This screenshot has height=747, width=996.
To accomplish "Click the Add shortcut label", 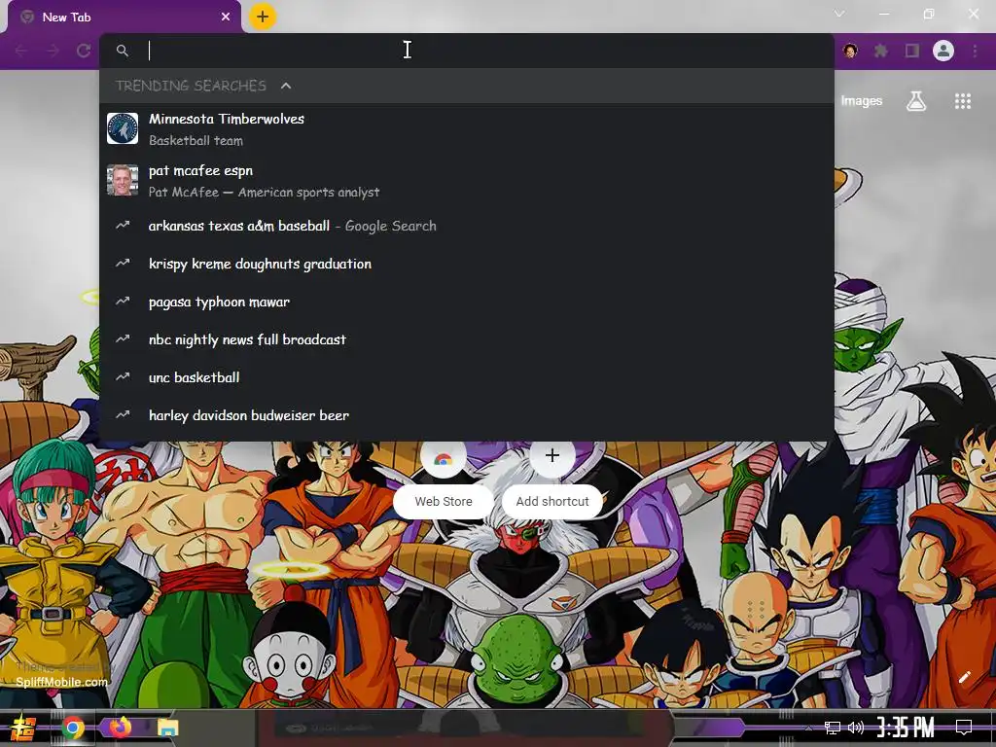I will point(552,502).
